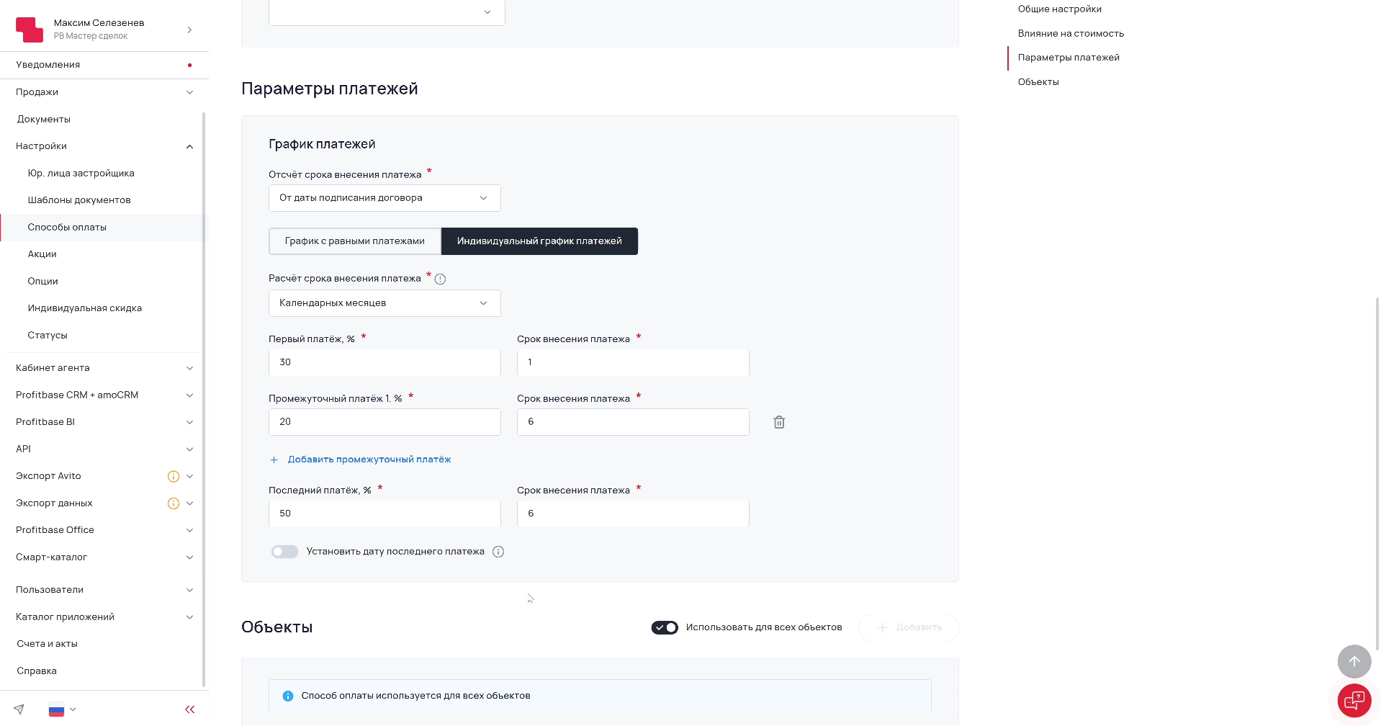The width and height of the screenshot is (1381, 726).
Task: Collapse the sidebar with double chevron icon
Action: pos(189,709)
